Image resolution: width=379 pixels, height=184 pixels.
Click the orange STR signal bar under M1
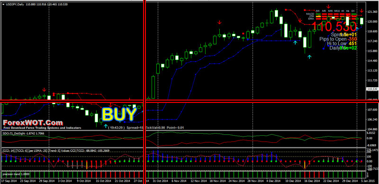[318, 17]
